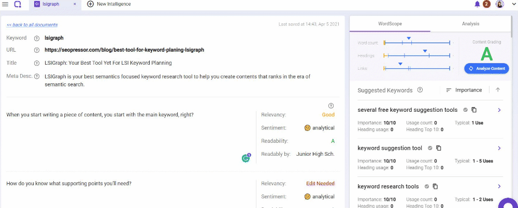518x208 pixels.
Task: Open the purple chat widget bubble
Action: coord(509,204)
